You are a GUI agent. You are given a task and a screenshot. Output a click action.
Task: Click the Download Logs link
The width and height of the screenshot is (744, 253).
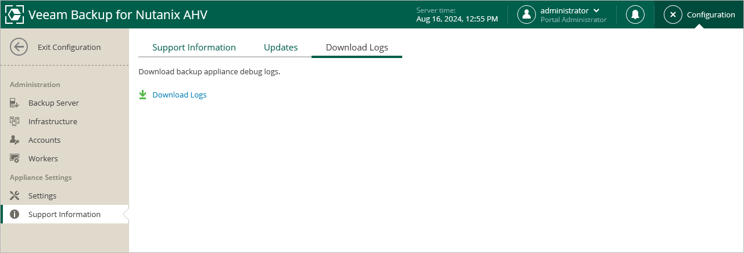click(x=180, y=95)
